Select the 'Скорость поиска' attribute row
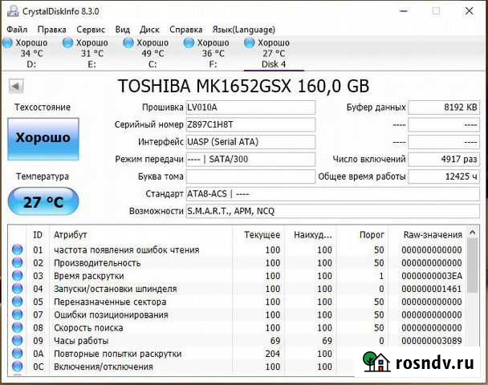The width and height of the screenshot is (488, 385). coord(238,328)
